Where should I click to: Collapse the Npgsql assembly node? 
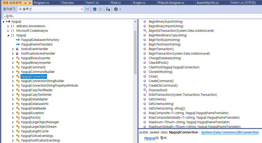click(3, 22)
